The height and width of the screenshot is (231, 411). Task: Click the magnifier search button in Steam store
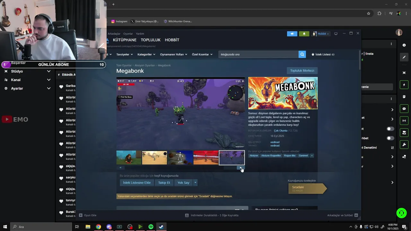click(302, 54)
